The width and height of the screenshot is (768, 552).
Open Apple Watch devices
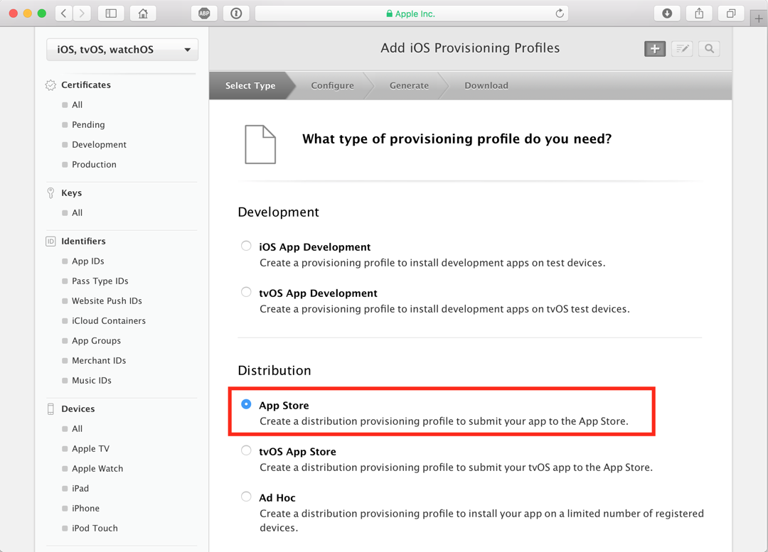coord(97,469)
